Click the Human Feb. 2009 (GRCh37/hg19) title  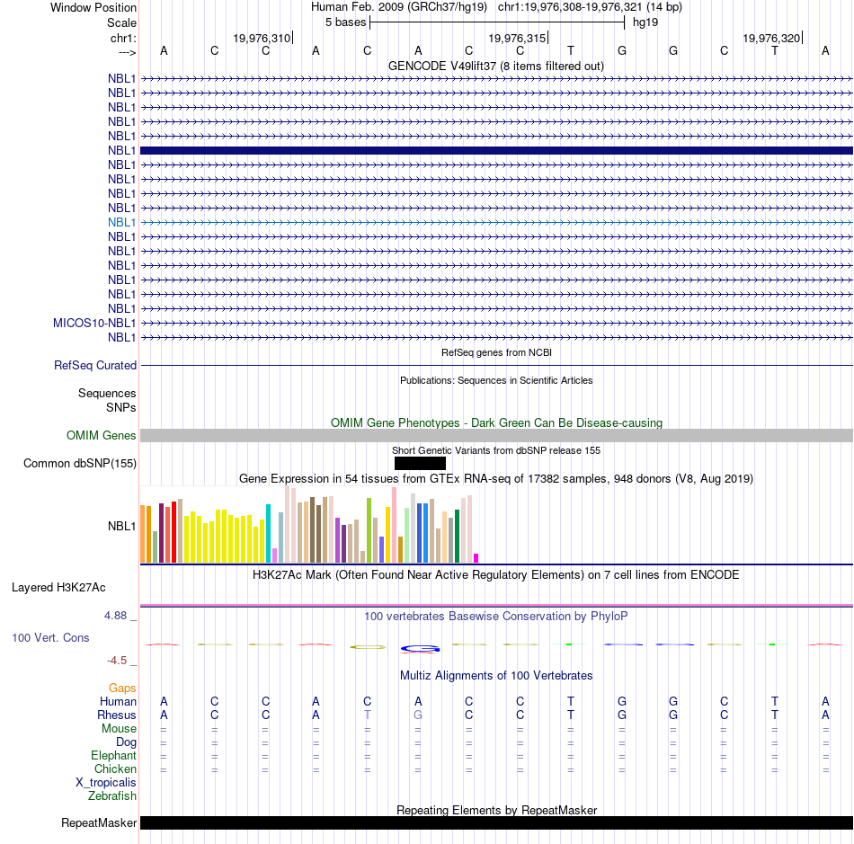click(398, 7)
